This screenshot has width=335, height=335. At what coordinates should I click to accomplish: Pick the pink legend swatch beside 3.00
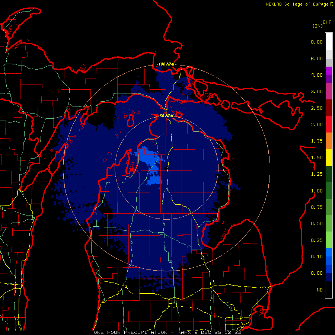click(329, 92)
